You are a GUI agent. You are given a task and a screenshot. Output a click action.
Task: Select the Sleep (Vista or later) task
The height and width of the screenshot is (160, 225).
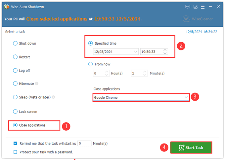coord(32,97)
